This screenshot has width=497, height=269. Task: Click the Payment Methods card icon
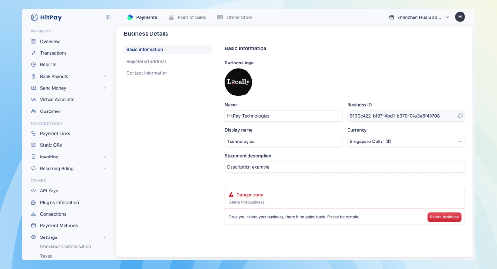(33, 226)
